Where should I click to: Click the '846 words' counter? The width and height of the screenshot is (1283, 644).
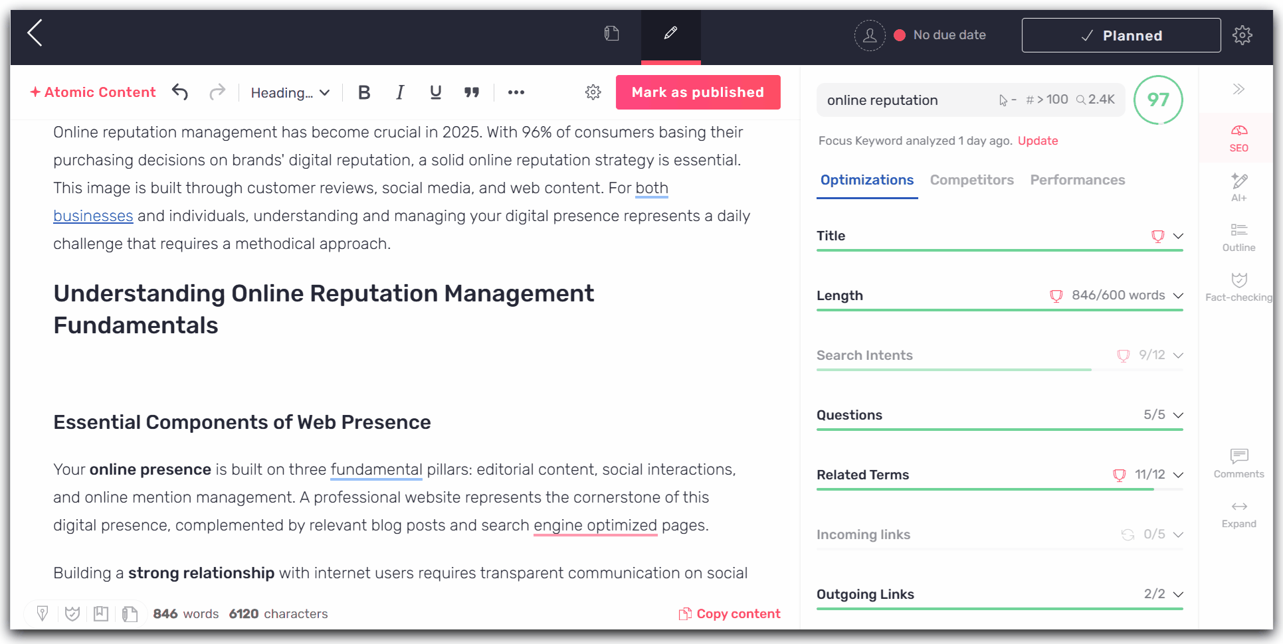pos(186,613)
